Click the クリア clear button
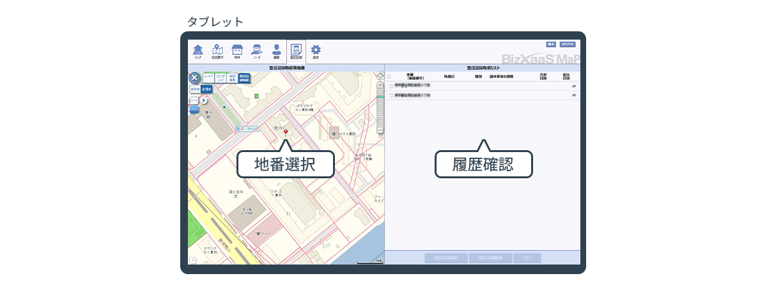This screenshot has height=292, width=767. coord(527,258)
